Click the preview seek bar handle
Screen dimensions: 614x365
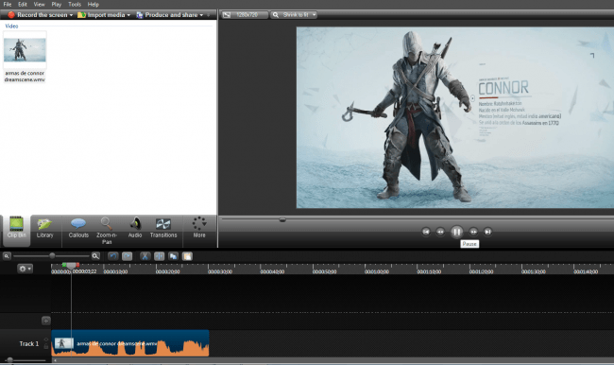tap(282, 219)
